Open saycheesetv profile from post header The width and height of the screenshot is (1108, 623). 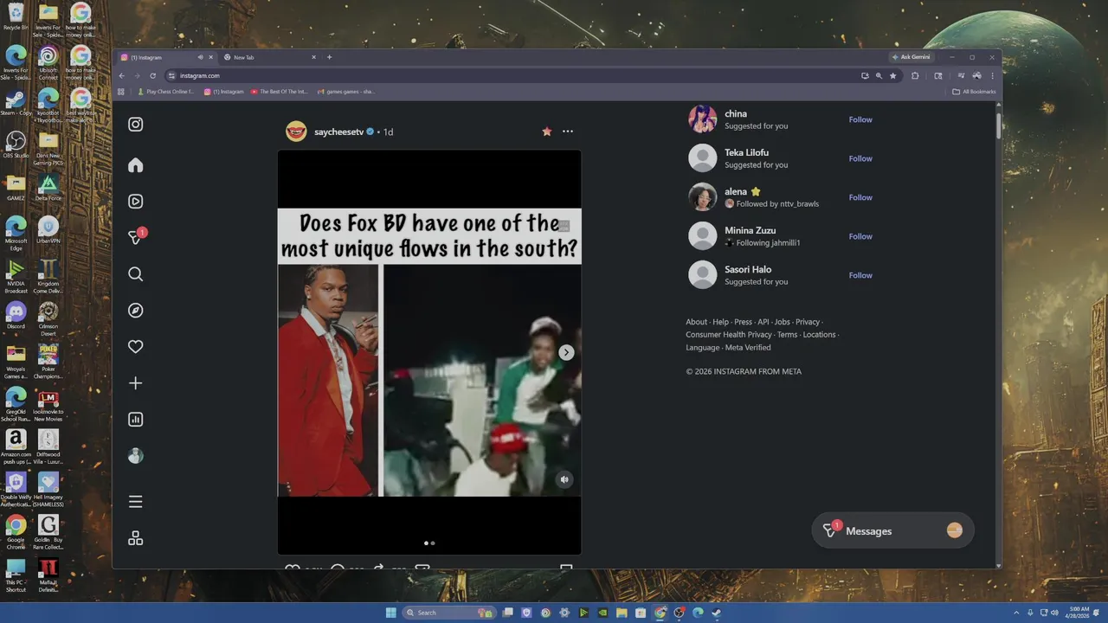[338, 132]
